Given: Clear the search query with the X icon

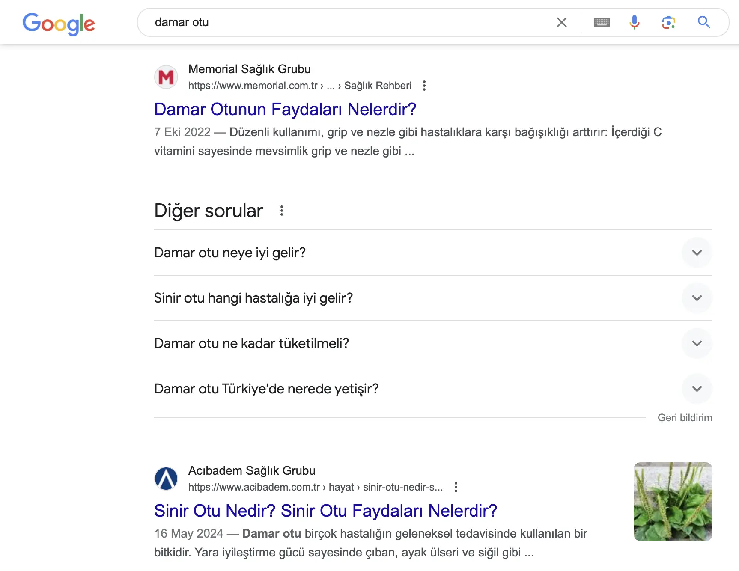Looking at the screenshot, I should pos(561,22).
